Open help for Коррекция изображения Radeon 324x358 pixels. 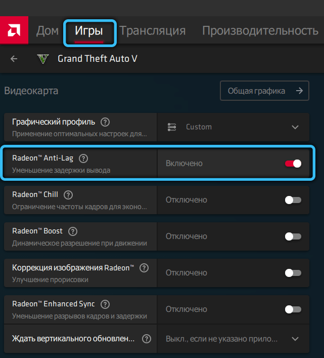[x=144, y=268]
